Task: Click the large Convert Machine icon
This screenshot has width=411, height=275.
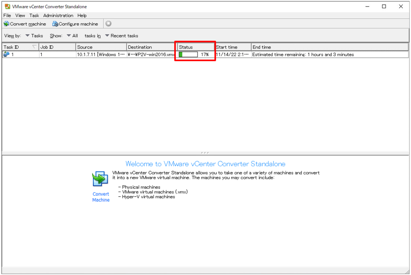Action: tap(100, 179)
